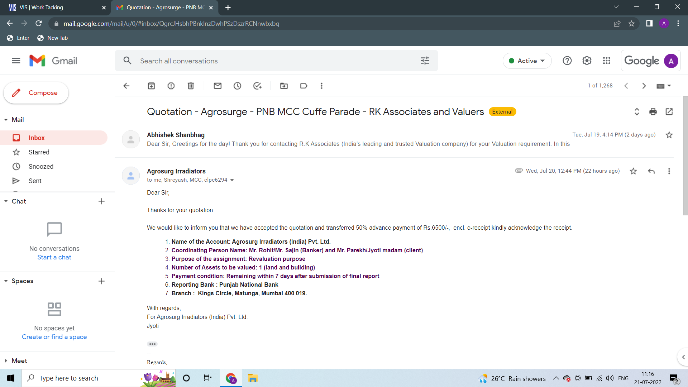688x387 pixels.
Task: Show the hidden side panel arrow
Action: pos(683,357)
